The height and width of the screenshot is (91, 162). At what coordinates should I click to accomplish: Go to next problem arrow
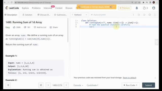pyautogui.click(x=66, y=85)
